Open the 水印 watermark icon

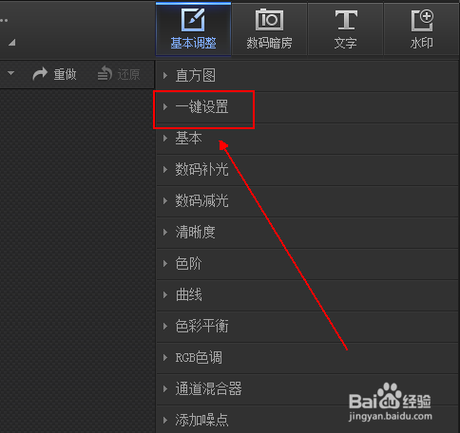pyautogui.click(x=422, y=20)
